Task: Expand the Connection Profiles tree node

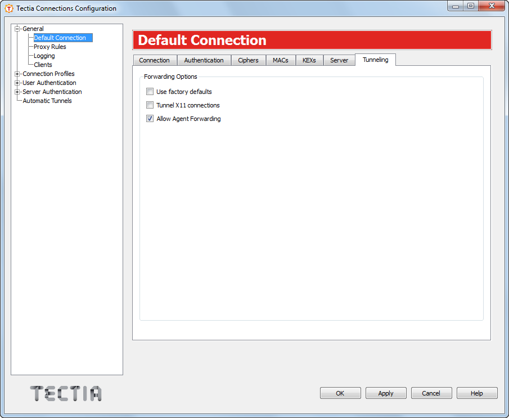Action: [17, 74]
